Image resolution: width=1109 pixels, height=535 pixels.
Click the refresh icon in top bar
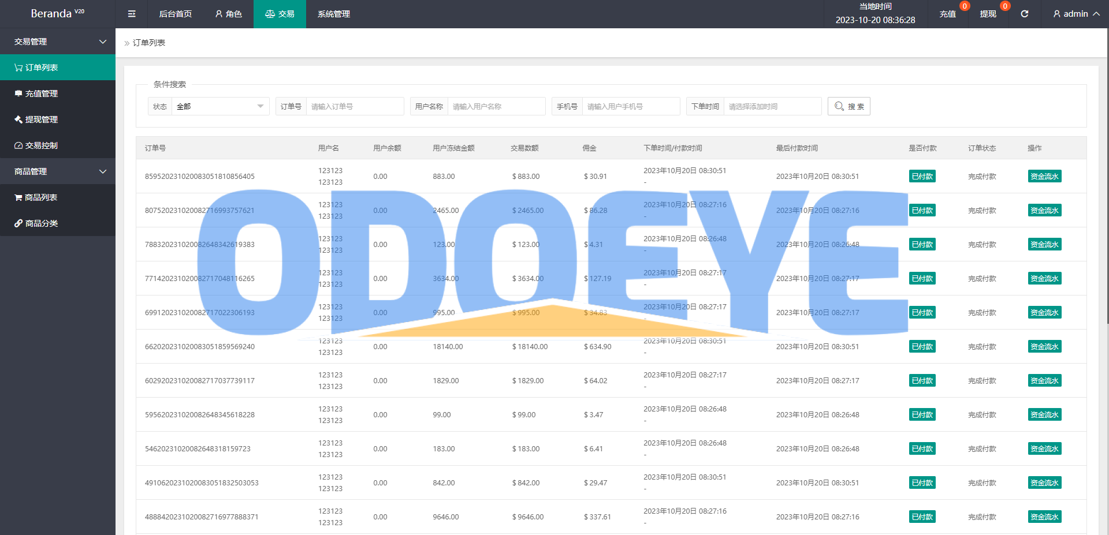click(x=1025, y=14)
